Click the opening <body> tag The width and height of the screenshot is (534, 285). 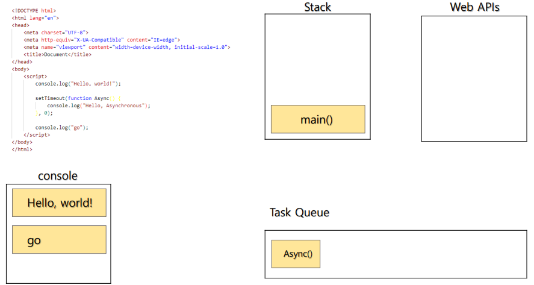[x=20, y=69]
